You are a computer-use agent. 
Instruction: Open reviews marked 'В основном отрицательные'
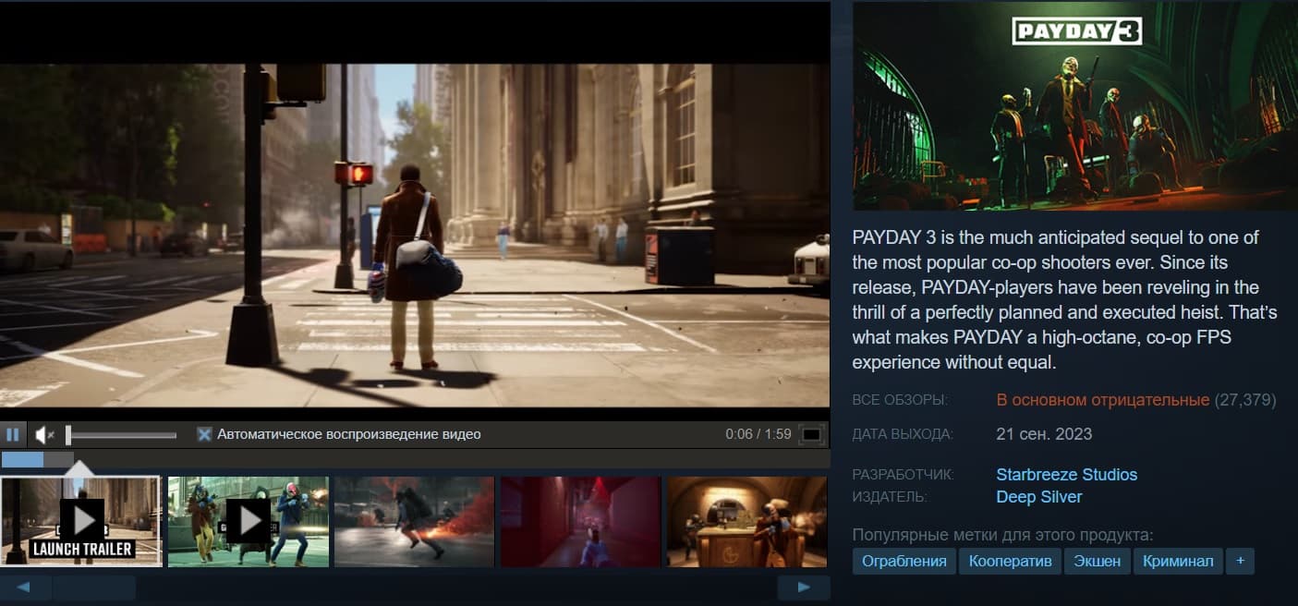(1103, 400)
